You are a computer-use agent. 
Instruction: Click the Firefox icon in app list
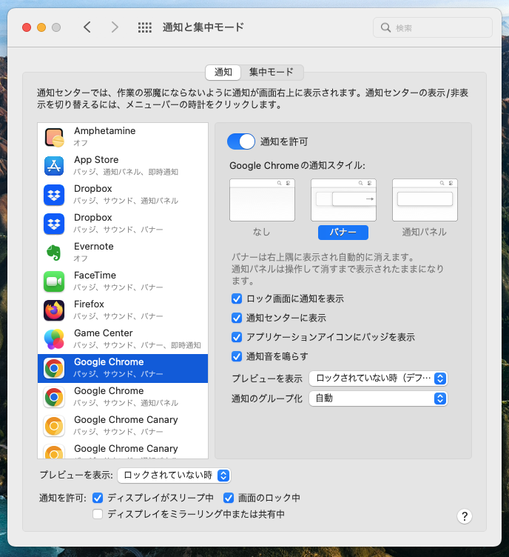tap(54, 310)
